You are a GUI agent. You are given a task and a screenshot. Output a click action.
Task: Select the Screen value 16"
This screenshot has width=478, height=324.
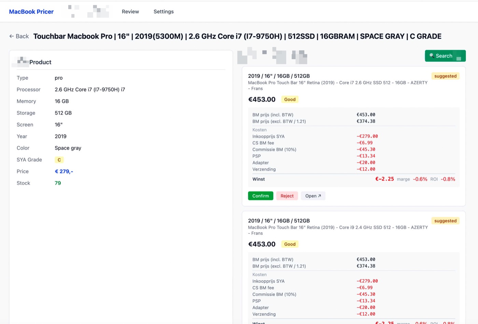click(x=59, y=124)
